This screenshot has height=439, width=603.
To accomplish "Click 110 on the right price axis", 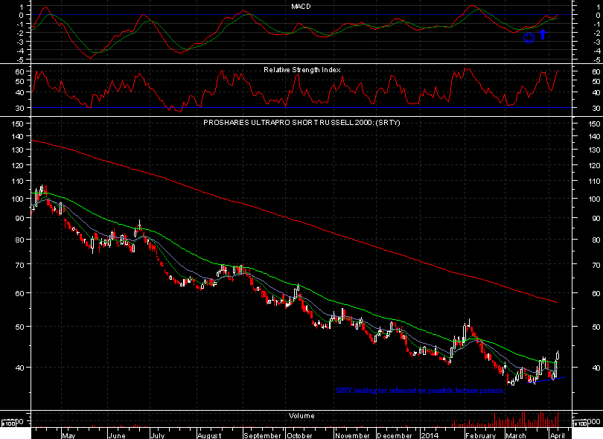I will click(594, 181).
